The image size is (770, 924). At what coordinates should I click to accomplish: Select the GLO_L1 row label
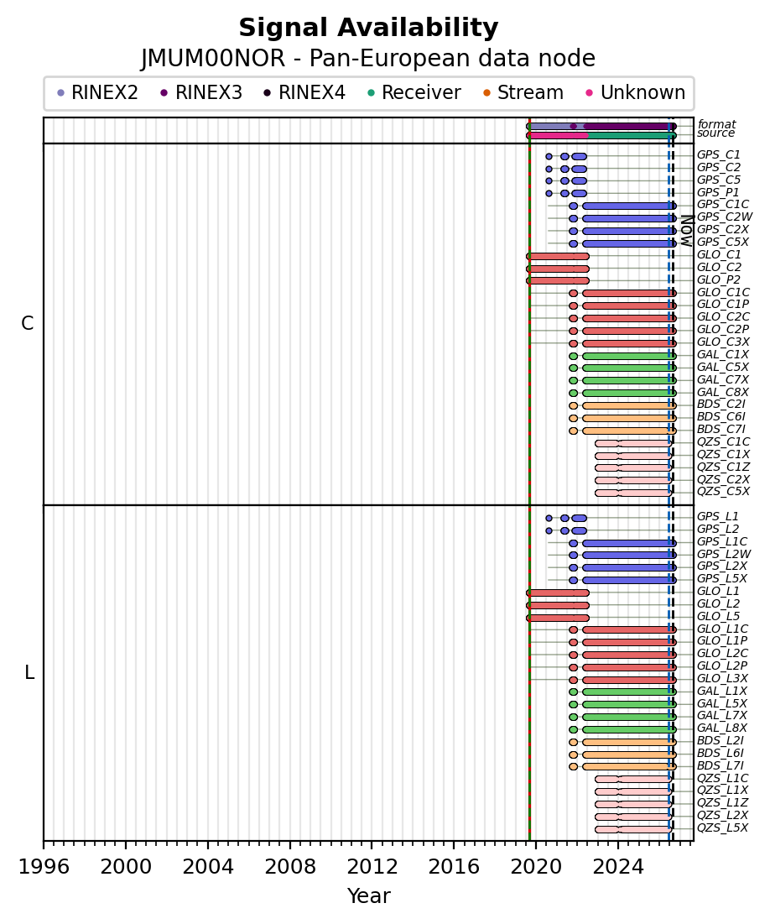click(x=718, y=591)
